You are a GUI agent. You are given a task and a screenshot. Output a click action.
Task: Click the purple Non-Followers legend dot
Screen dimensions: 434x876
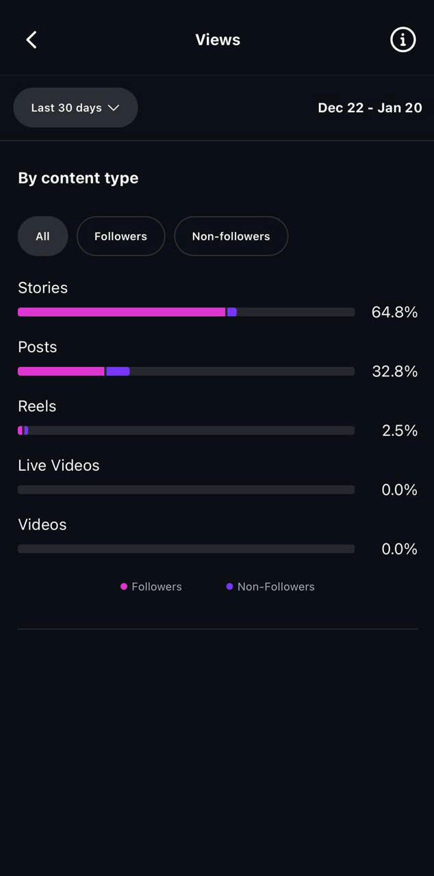(x=229, y=587)
